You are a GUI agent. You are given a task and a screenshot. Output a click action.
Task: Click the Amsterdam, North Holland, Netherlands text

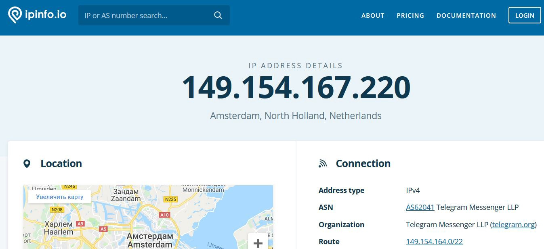[x=296, y=116]
